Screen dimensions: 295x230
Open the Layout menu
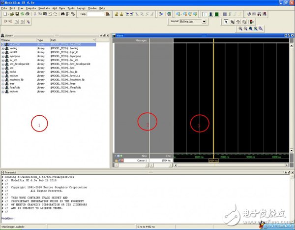pos(80,8)
